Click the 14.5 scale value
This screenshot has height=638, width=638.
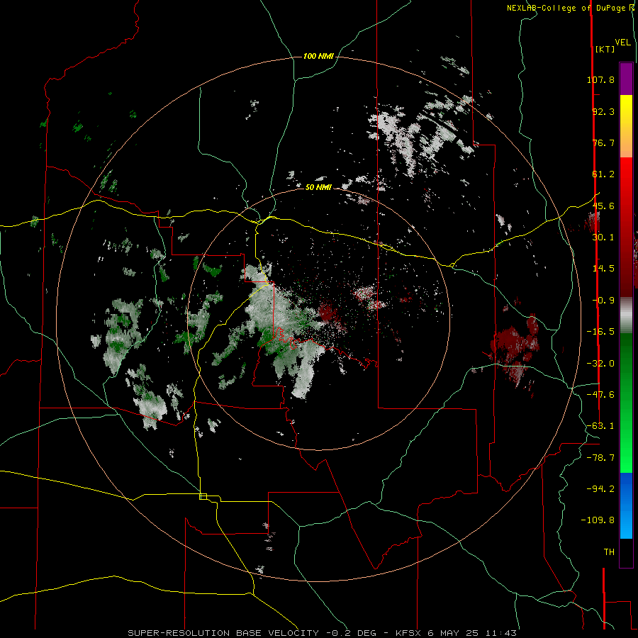point(603,269)
